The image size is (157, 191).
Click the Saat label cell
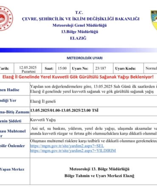click(49, 68)
